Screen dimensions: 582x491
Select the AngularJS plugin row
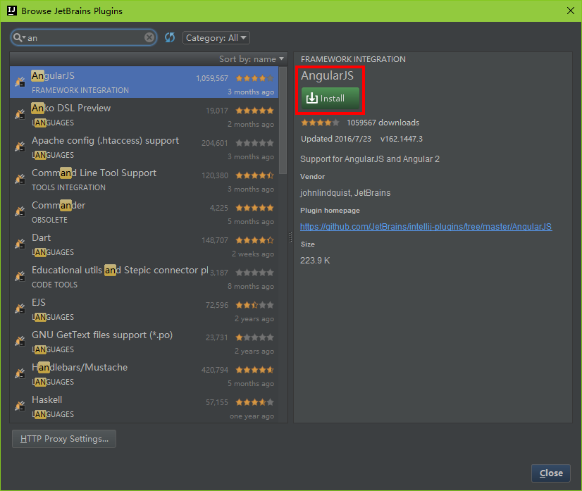click(x=144, y=82)
